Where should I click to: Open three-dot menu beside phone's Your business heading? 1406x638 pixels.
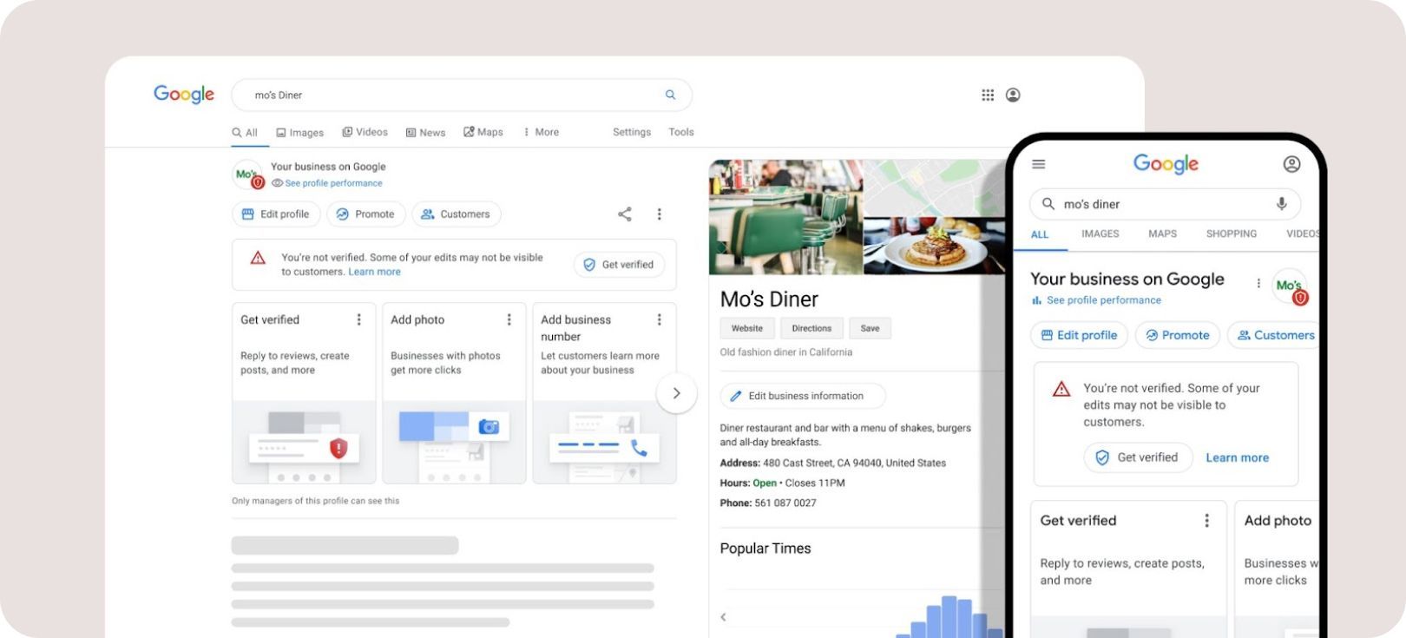click(1258, 283)
